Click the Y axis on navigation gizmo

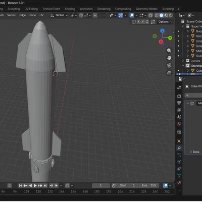coord(170,38)
